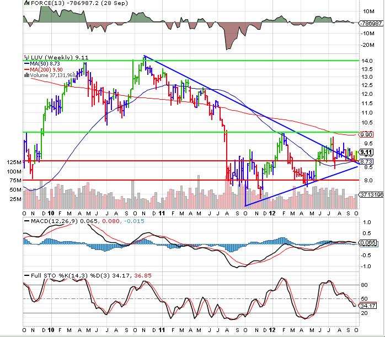The image size is (385, 337).
Task: Click the boxed 9.11 last price tag
Action: coord(366,152)
